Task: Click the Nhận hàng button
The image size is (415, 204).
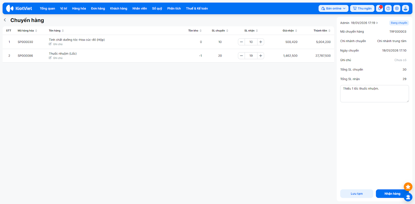Action: [x=392, y=194]
